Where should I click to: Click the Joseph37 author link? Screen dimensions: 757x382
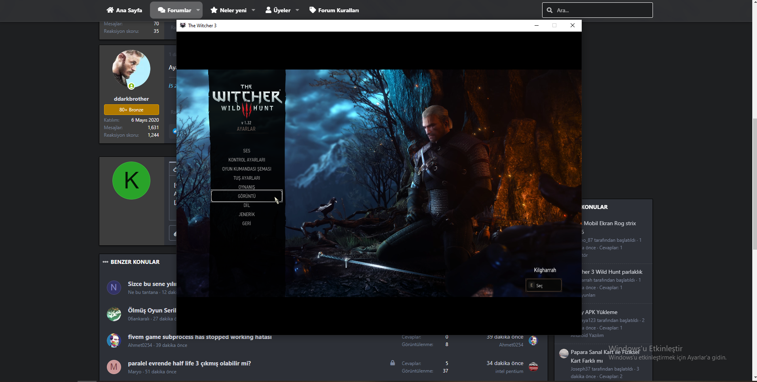[580, 369]
